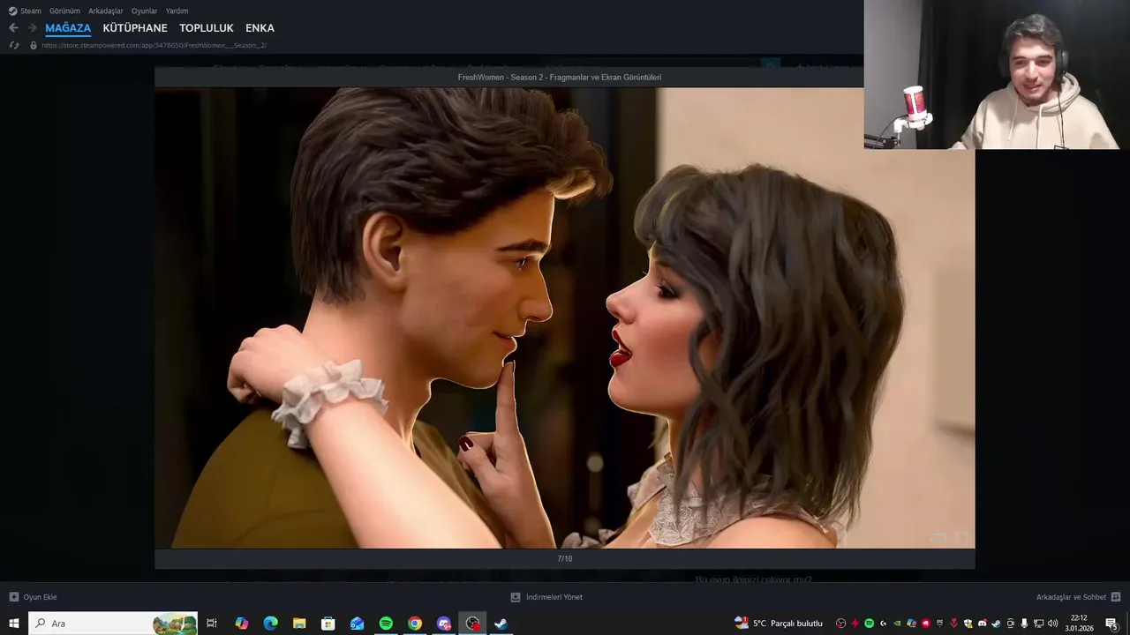Click Oyun Ekle to add a game
1130x635 pixels.
[x=40, y=597]
